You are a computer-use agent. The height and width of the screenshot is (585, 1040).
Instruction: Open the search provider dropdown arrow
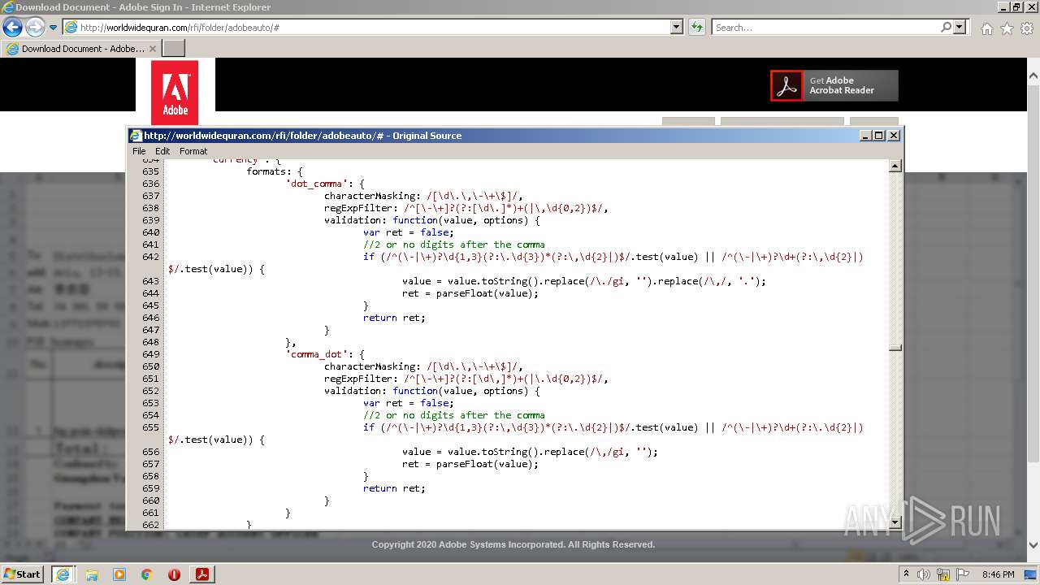960,27
